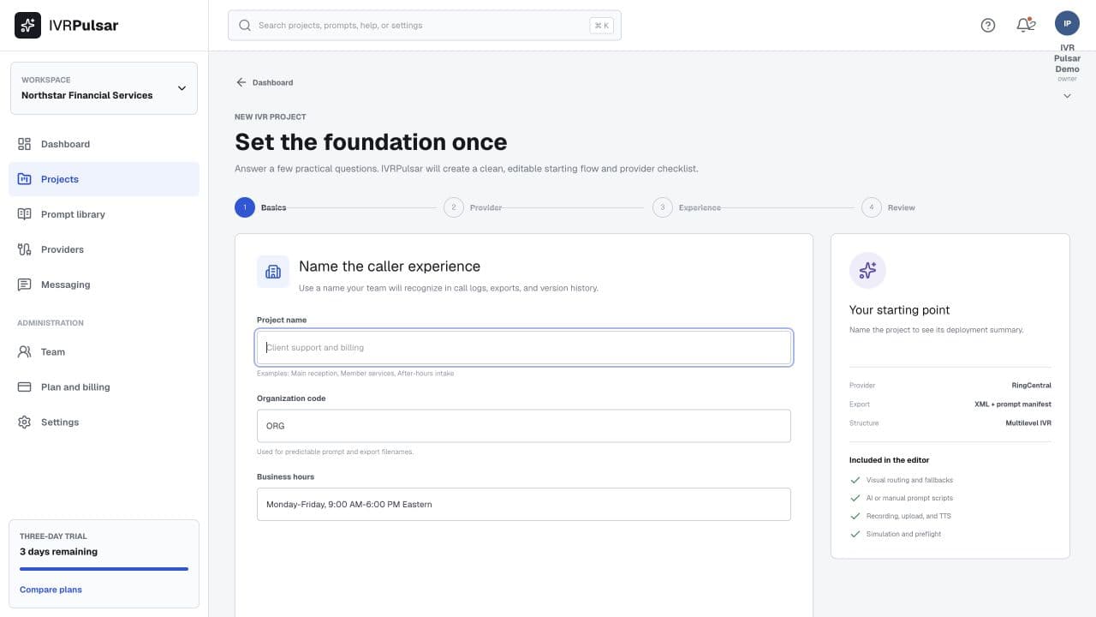Click the trial days remaining progress bar
The width and height of the screenshot is (1096, 617).
click(104, 569)
